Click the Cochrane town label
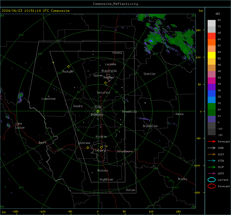 coord(84,143)
